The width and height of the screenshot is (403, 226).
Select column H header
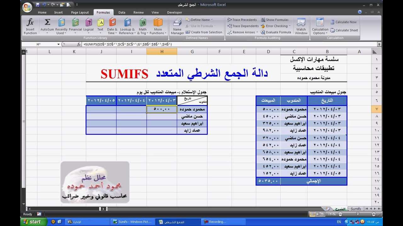162,51
